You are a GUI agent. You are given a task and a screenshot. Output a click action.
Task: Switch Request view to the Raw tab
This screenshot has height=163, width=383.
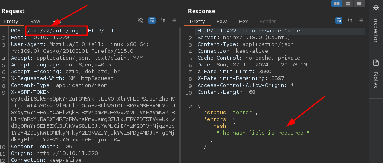coord(35,21)
